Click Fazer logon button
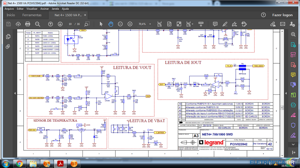The image size is (300, 168). 282,15
